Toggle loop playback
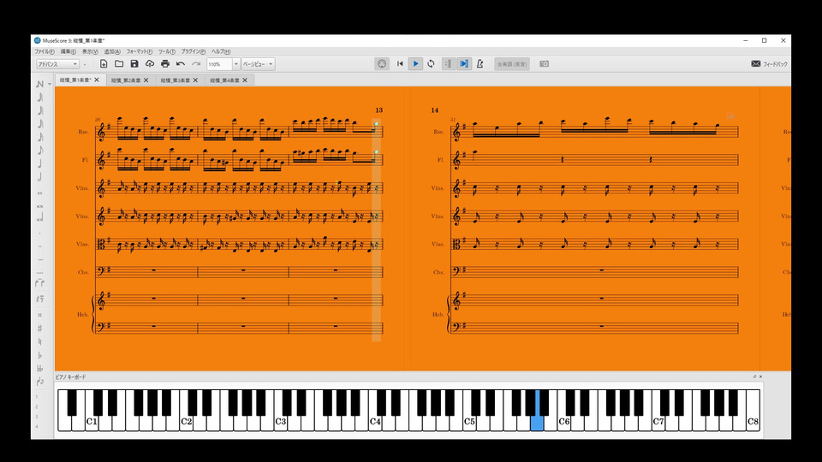Viewport: 822px width, 462px height. pos(431,64)
